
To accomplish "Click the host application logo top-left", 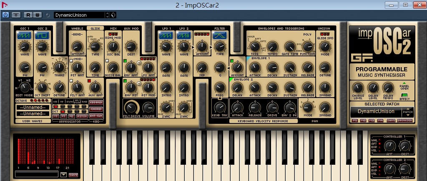I will (4, 5).
